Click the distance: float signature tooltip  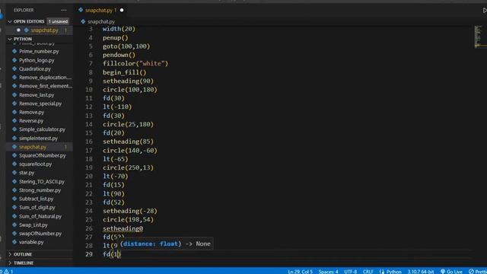point(165,244)
